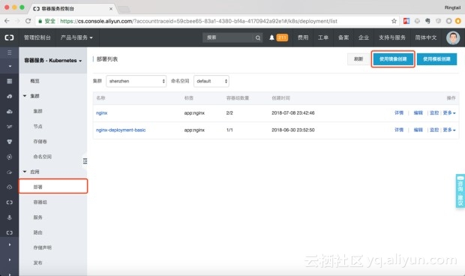Image resolution: width=465 pixels, height=276 pixels.
Task: Expand the 产品与服务 dropdown
Action: [x=76, y=37]
